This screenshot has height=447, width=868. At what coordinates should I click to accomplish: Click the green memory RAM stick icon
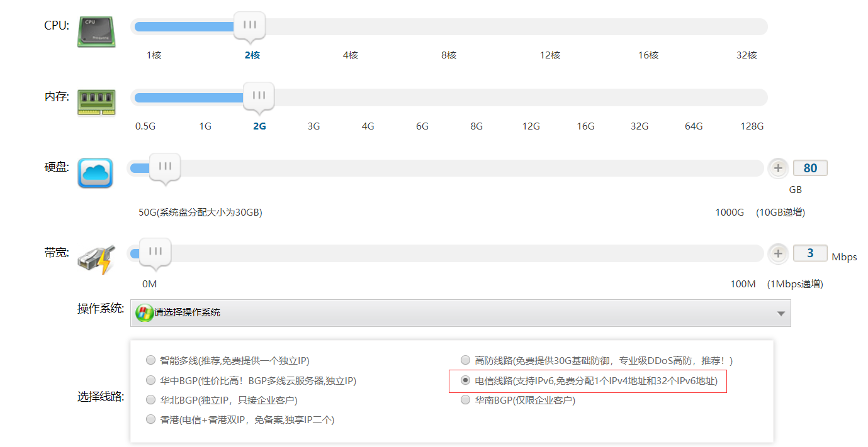96,102
